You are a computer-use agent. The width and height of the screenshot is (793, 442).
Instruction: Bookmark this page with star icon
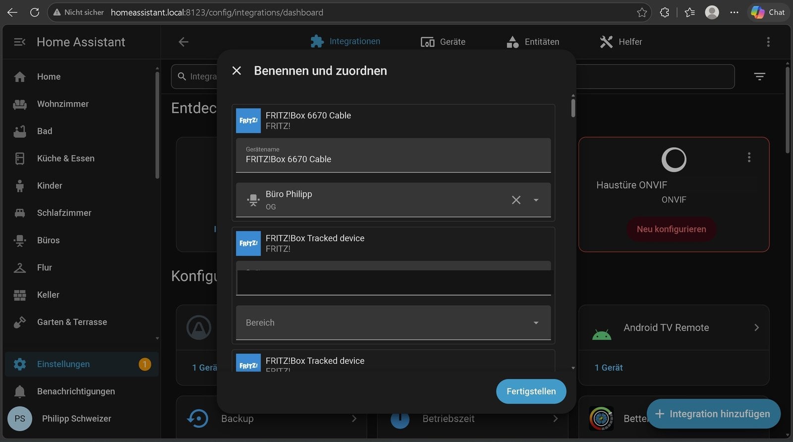point(642,12)
